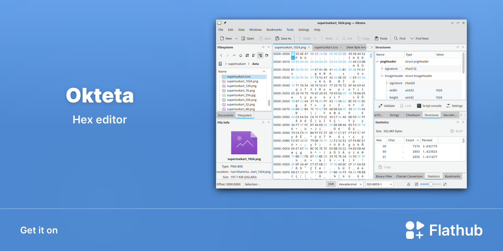Switch to the Binary Filter tab
Viewport: 503px width, 251px height.
pos(384,176)
